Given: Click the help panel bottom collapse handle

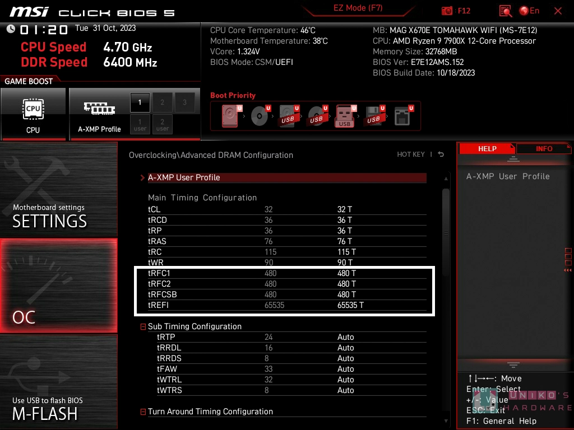Looking at the screenshot, I should pos(513,364).
